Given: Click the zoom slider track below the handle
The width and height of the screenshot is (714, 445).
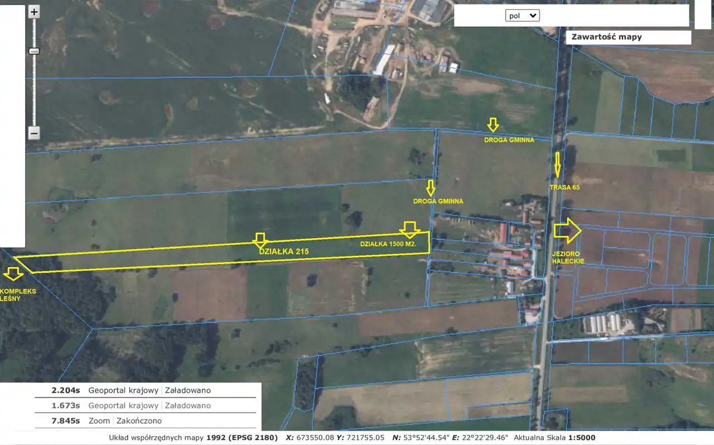Looking at the screenshot, I should pyautogui.click(x=34, y=89).
